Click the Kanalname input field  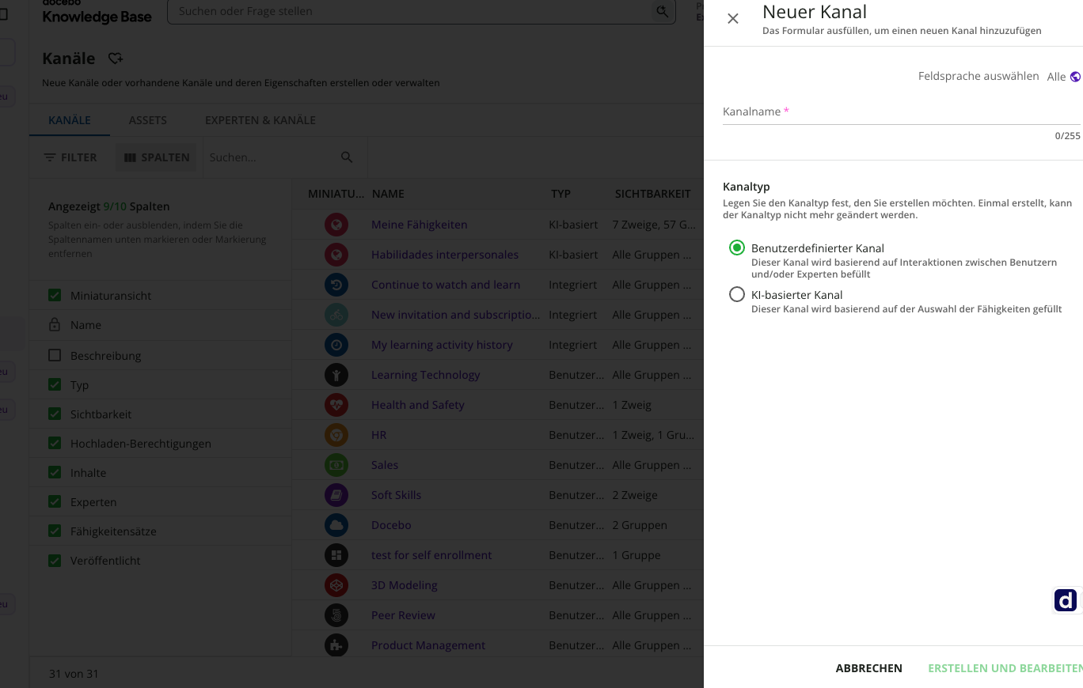click(x=901, y=112)
